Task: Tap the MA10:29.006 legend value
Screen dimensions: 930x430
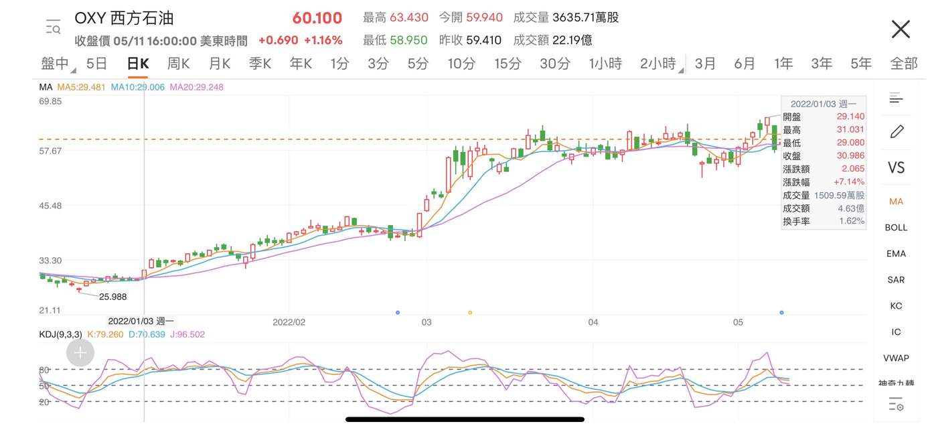Action: (138, 87)
